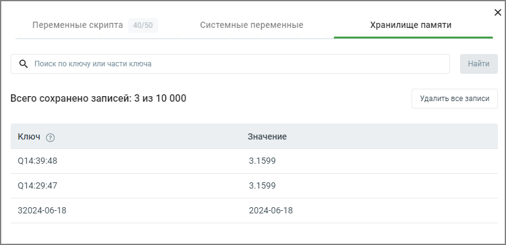Viewport: 506px width, 245px height.
Task: Select key Q14:29:47
Action: click(x=37, y=185)
